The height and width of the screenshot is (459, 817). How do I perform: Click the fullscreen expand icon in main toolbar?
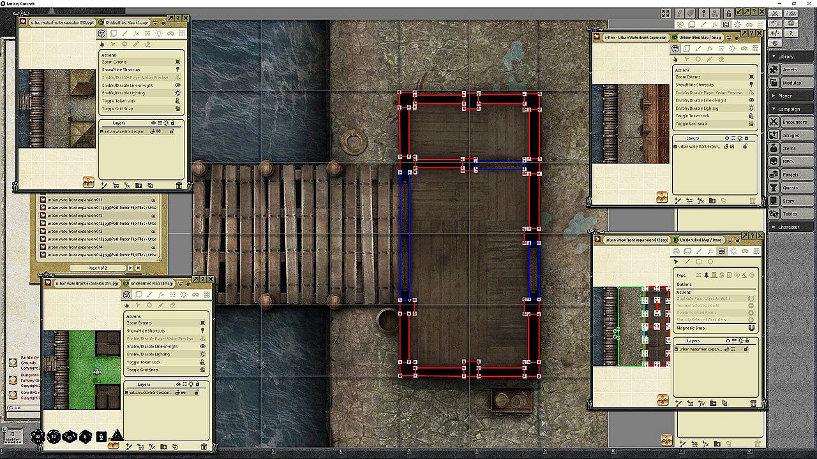666,13
